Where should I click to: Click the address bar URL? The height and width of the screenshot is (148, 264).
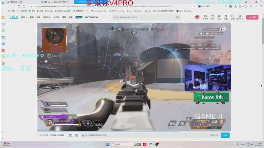[103, 6]
